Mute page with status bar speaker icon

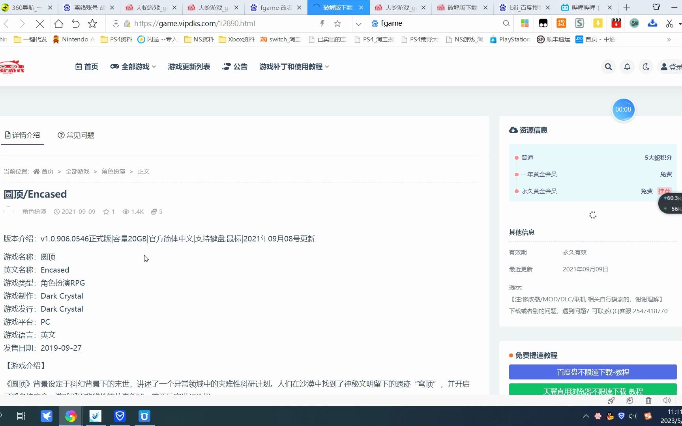pos(667,401)
